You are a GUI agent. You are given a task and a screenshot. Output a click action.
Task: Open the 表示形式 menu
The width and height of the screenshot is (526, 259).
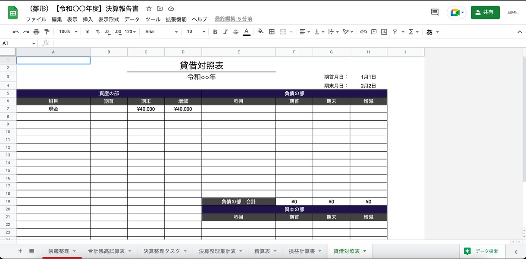pos(109,19)
